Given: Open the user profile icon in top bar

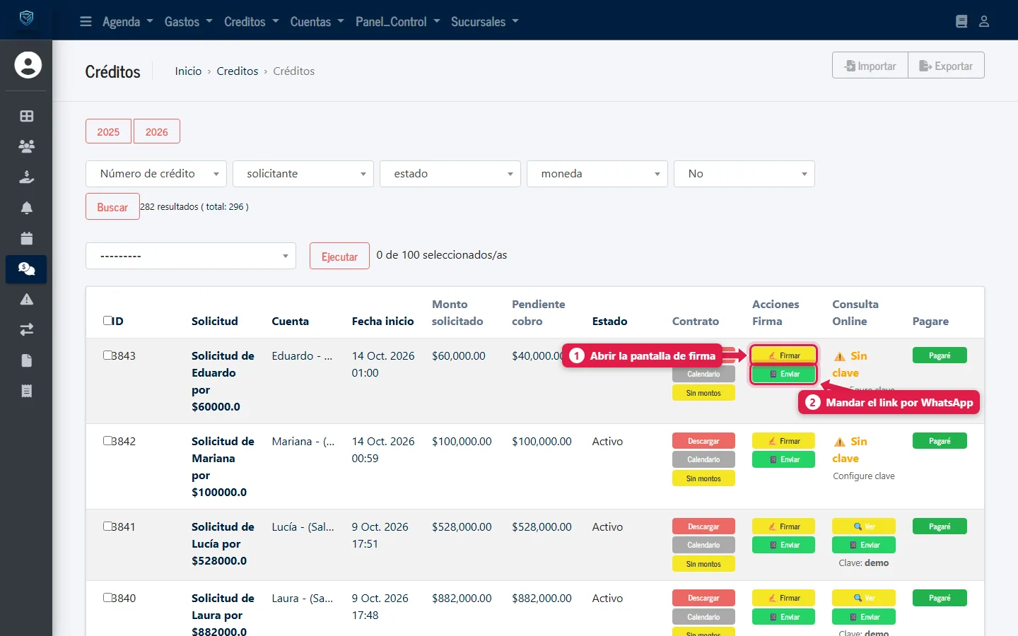Looking at the screenshot, I should pyautogui.click(x=984, y=21).
